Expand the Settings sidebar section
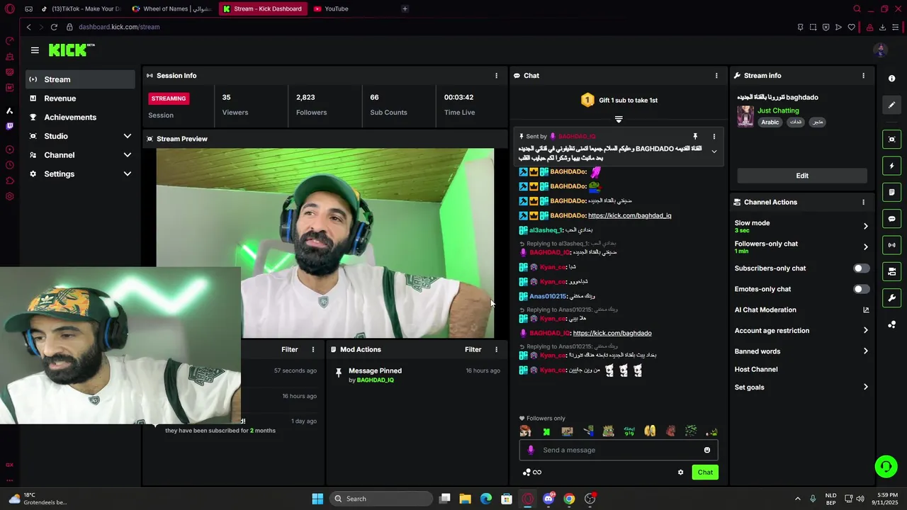 pyautogui.click(x=128, y=174)
